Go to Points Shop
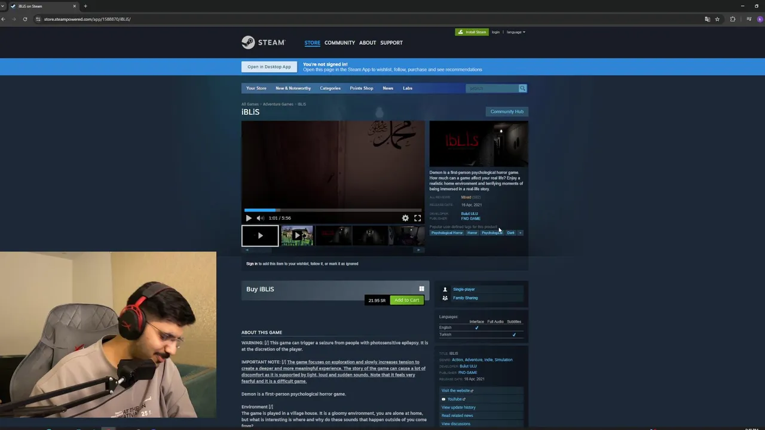This screenshot has height=430, width=765. click(x=361, y=88)
